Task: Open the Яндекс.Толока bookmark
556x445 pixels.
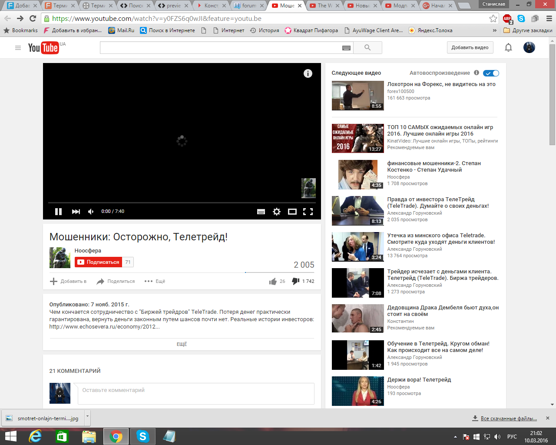Action: [x=430, y=30]
